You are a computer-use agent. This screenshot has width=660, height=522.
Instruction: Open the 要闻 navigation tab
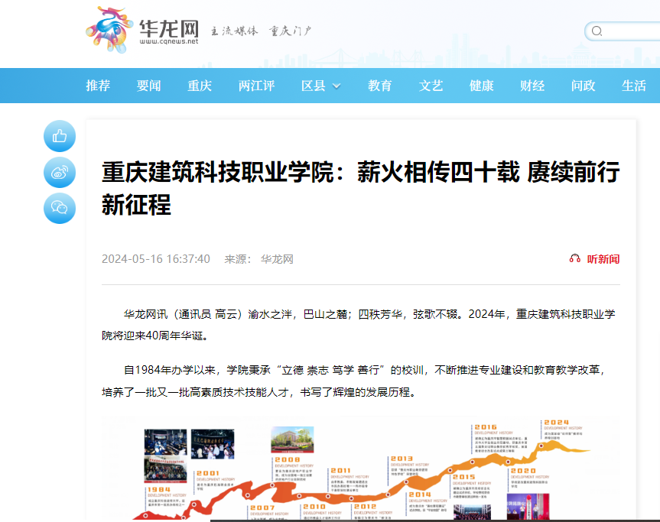pos(149,86)
